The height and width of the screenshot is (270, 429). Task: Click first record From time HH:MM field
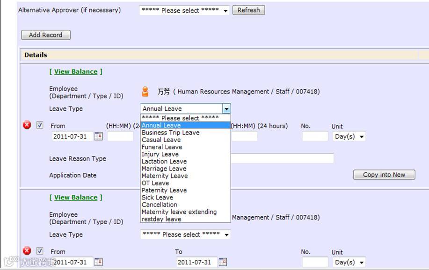[x=120, y=136]
